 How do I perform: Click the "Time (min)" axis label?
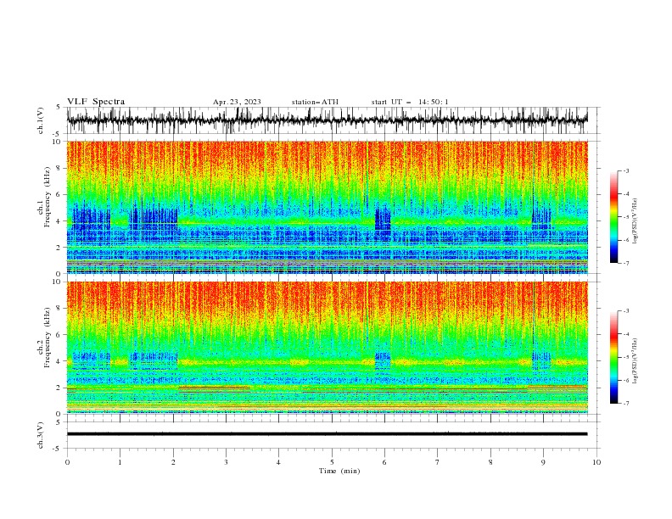[339, 471]
